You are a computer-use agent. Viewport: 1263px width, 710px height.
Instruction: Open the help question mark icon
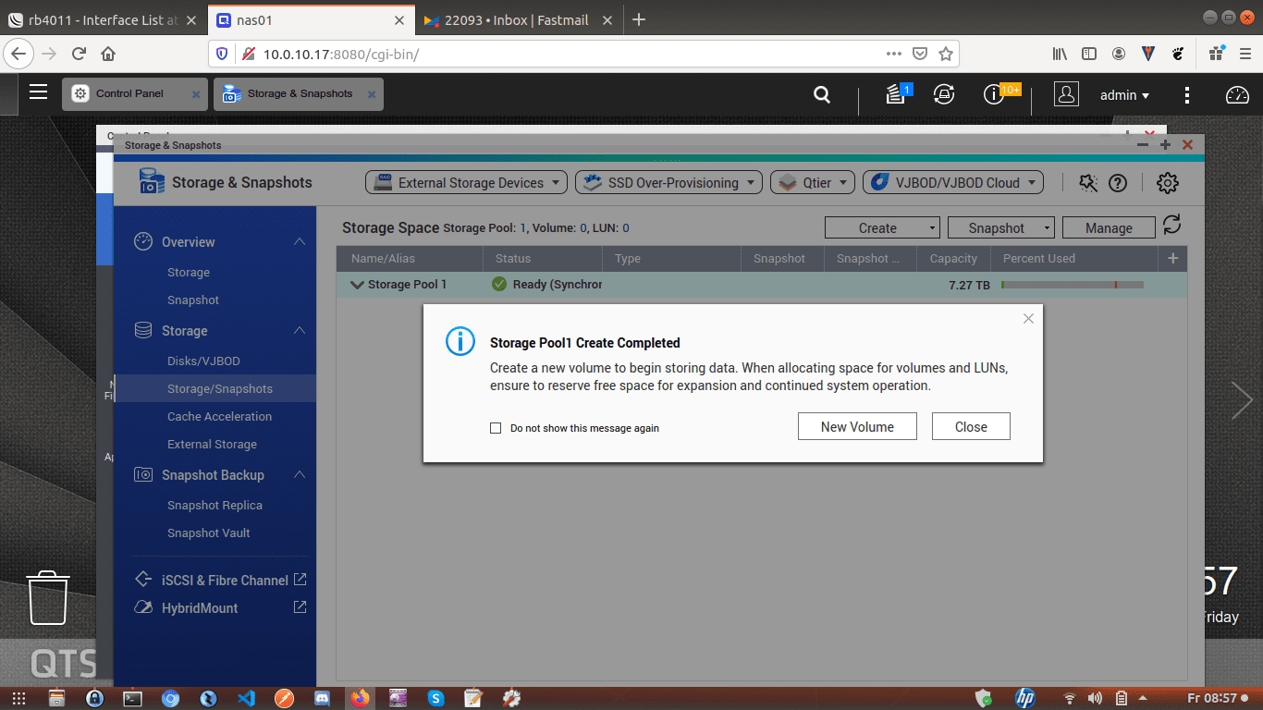[1118, 183]
